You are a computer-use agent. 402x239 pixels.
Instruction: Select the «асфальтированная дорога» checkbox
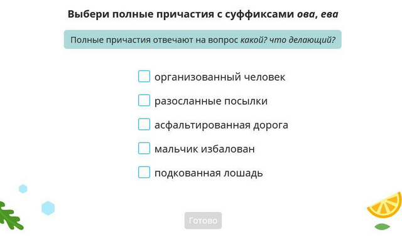[144, 124]
